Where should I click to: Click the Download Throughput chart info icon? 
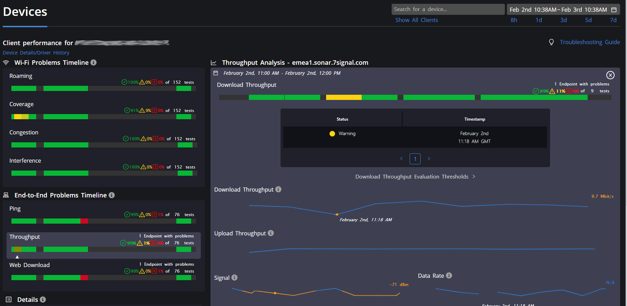[278, 189]
